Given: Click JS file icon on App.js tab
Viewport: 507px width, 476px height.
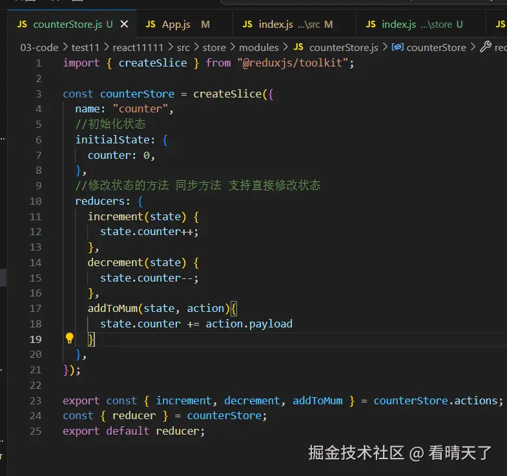Looking at the screenshot, I should coord(150,25).
